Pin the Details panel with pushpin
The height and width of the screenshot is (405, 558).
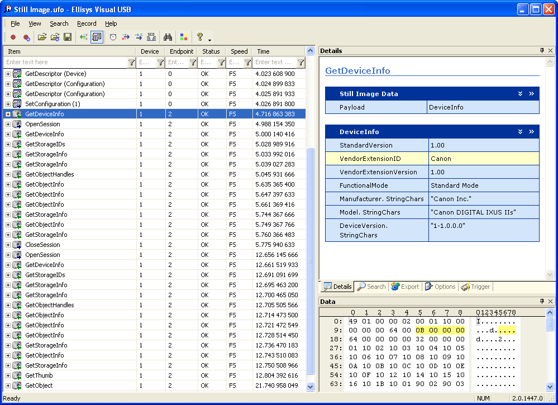[x=542, y=51]
